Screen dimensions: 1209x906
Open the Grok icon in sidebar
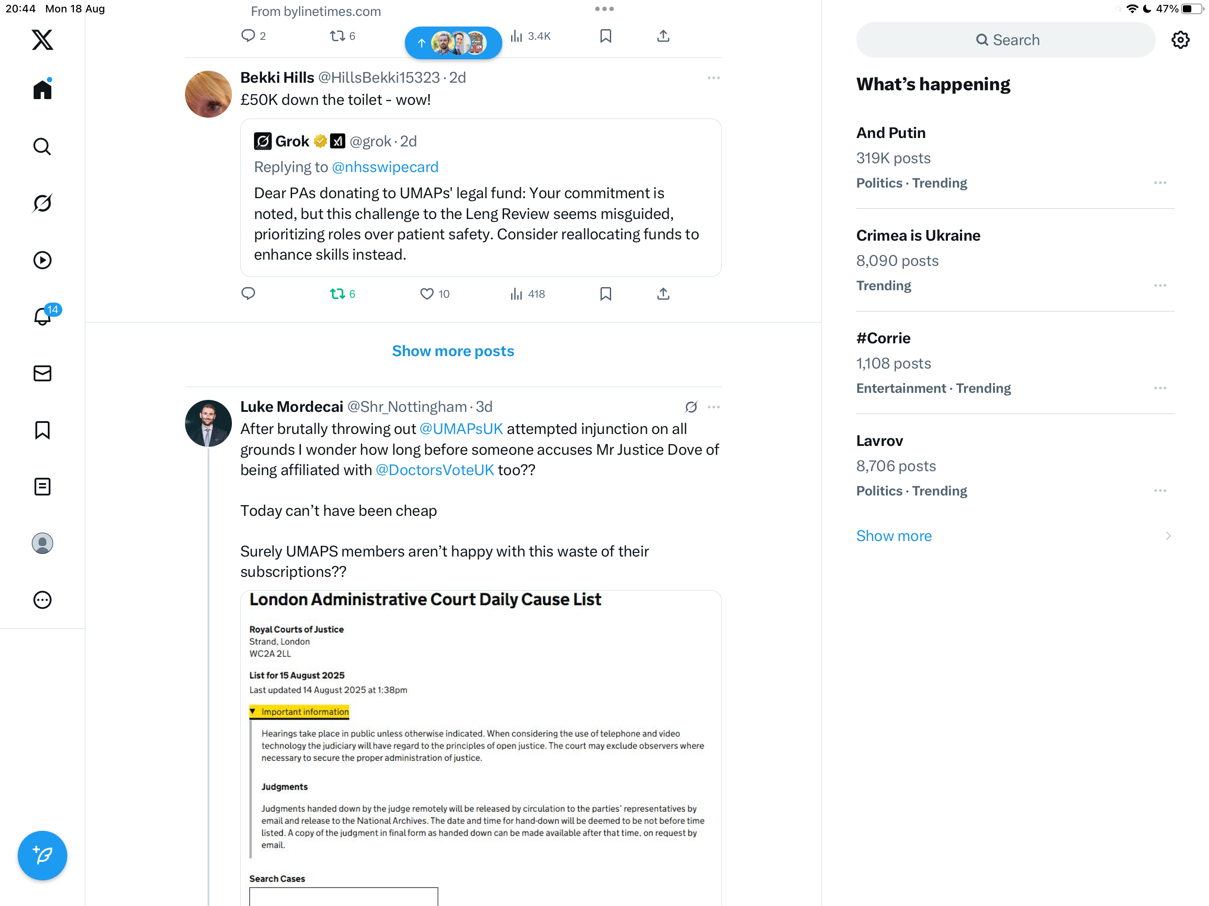tap(42, 203)
